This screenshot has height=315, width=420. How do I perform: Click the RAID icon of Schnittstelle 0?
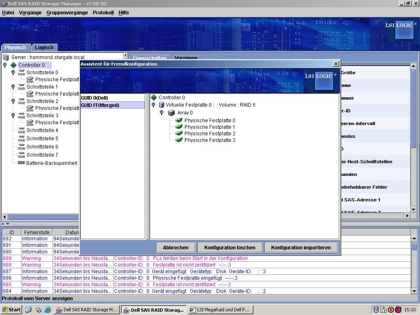pos(22,73)
